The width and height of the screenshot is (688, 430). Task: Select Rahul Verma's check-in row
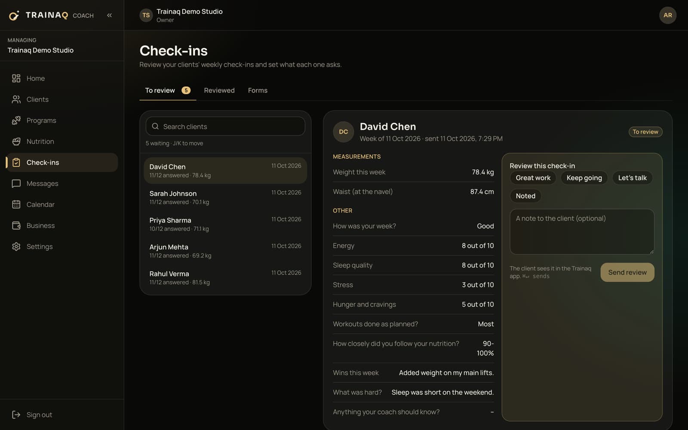click(x=225, y=277)
